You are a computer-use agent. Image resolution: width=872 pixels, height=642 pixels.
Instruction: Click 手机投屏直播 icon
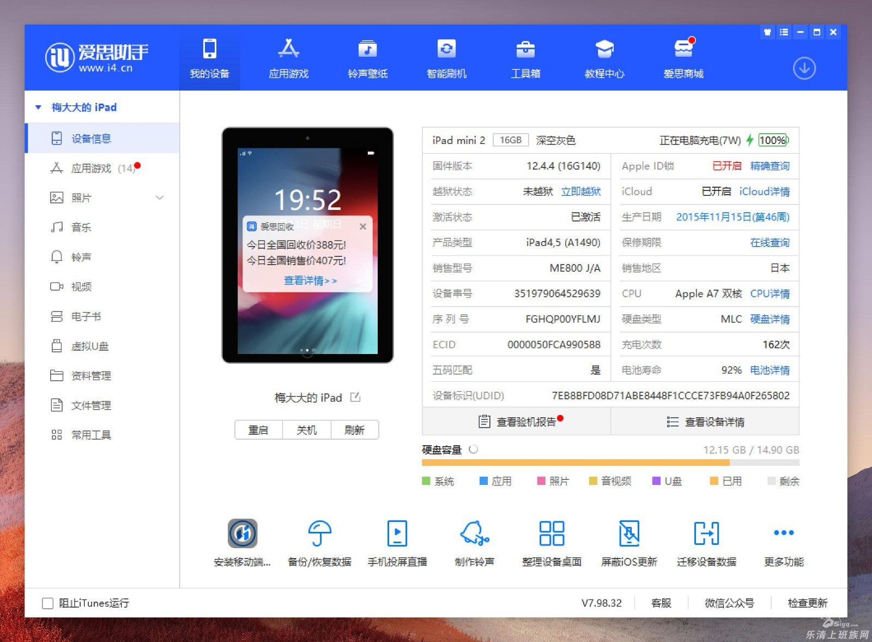pos(397,533)
